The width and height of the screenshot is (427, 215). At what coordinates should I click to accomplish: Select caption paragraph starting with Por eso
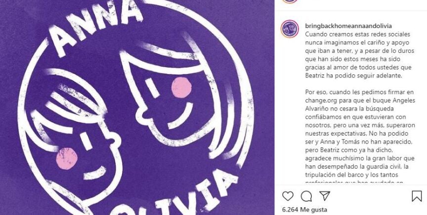pos(360,137)
